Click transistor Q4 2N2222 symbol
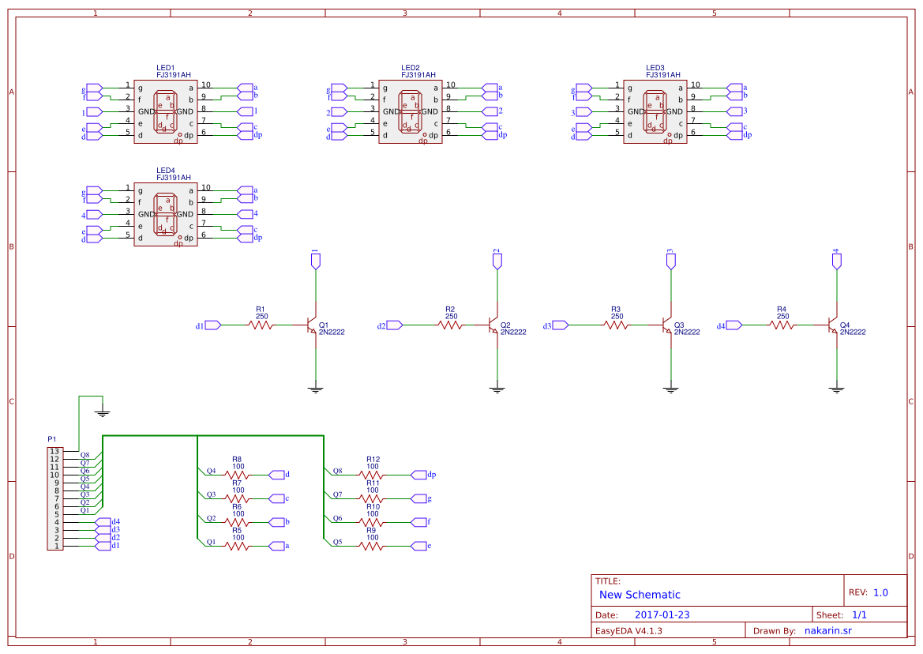The height and width of the screenshot is (654, 923). [832, 326]
